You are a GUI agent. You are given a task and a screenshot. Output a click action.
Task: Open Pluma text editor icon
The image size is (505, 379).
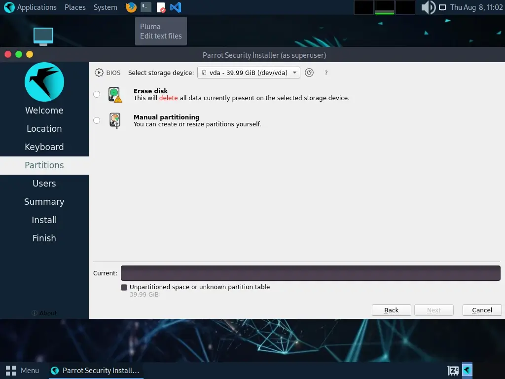pos(161,7)
